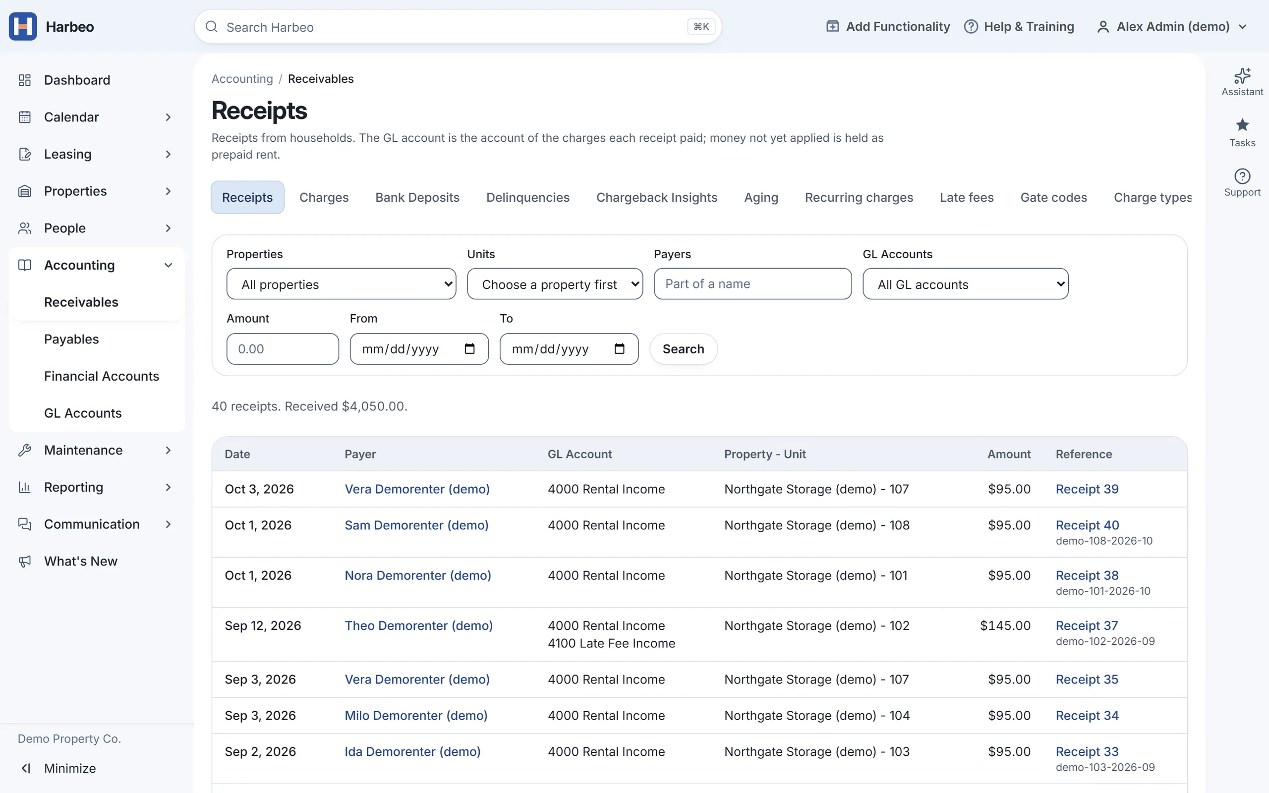Open the Tasks star icon

1242,125
